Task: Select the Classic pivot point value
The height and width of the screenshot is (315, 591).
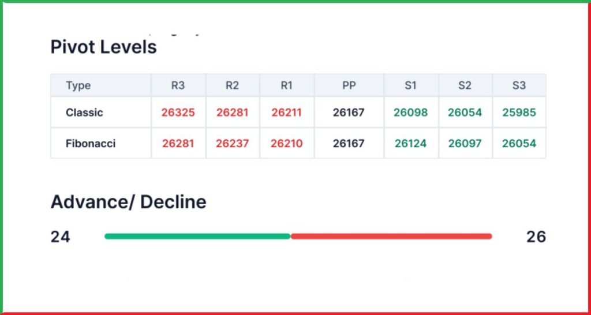Action: 349,112
